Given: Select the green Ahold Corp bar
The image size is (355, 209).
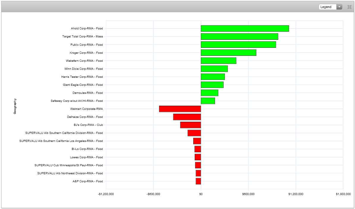Looking at the screenshot, I should tap(245, 28).
